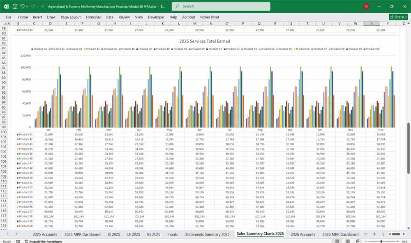Click Accessibility: Investigate in status bar
This screenshot has height=243, width=411.
45,241
